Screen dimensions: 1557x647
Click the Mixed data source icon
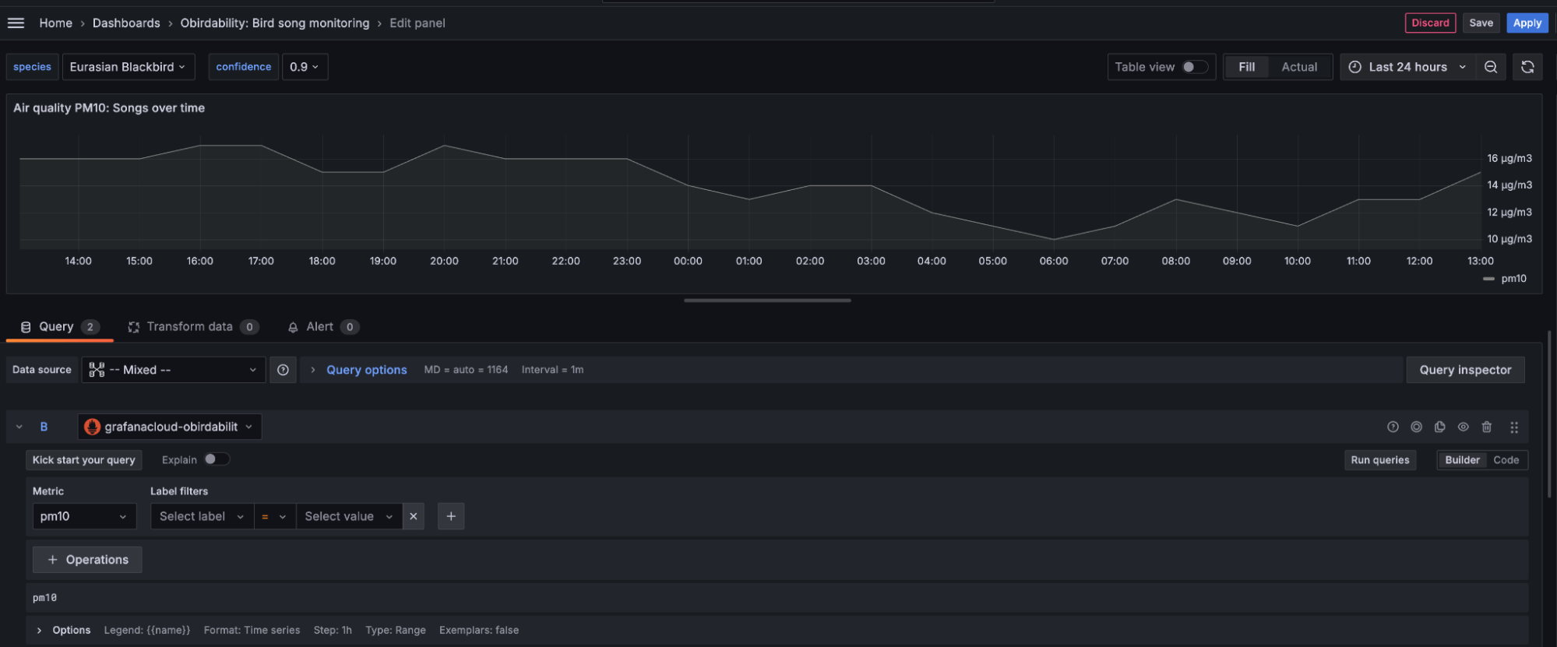[97, 370]
